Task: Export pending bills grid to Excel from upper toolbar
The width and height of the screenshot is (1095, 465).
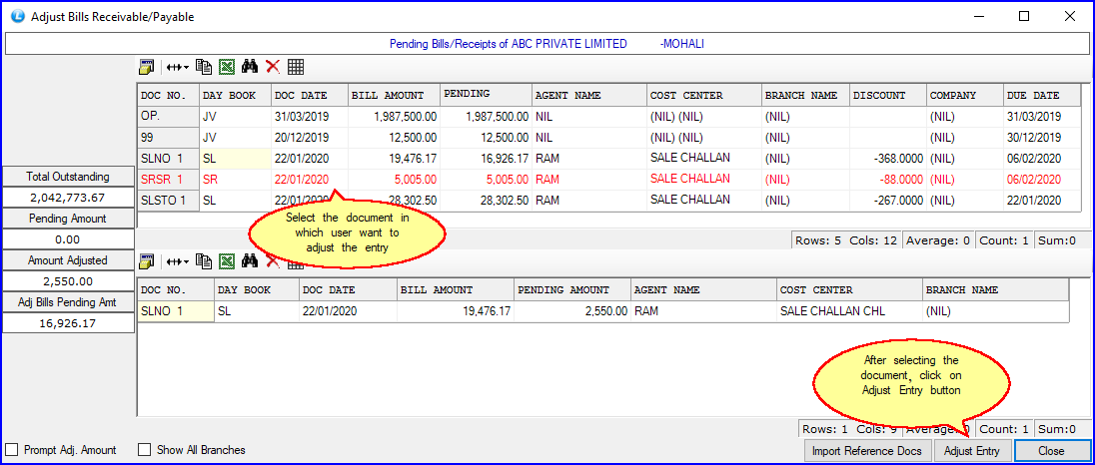Action: [x=226, y=67]
